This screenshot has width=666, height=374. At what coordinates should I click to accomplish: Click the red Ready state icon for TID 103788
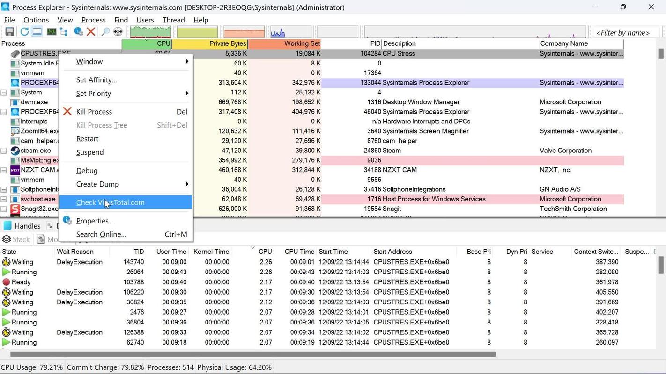point(6,282)
